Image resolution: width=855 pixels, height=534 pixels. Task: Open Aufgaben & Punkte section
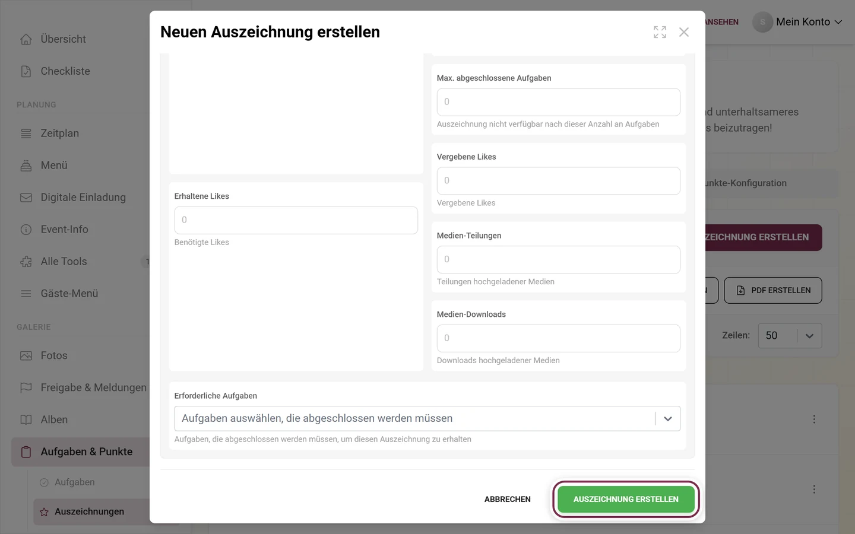(x=87, y=452)
